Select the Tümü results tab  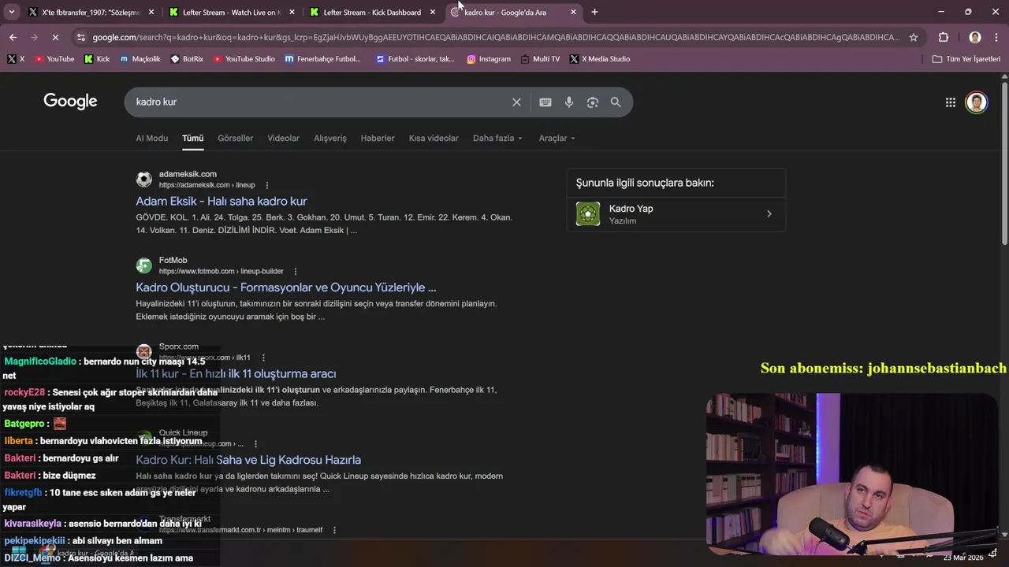pyautogui.click(x=193, y=138)
